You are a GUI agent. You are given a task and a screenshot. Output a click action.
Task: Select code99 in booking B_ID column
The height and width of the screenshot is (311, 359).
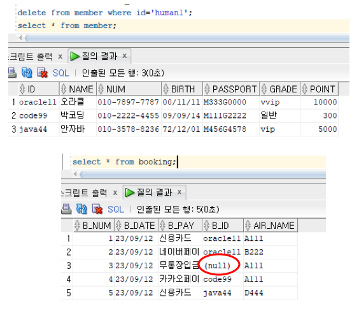[223, 279]
